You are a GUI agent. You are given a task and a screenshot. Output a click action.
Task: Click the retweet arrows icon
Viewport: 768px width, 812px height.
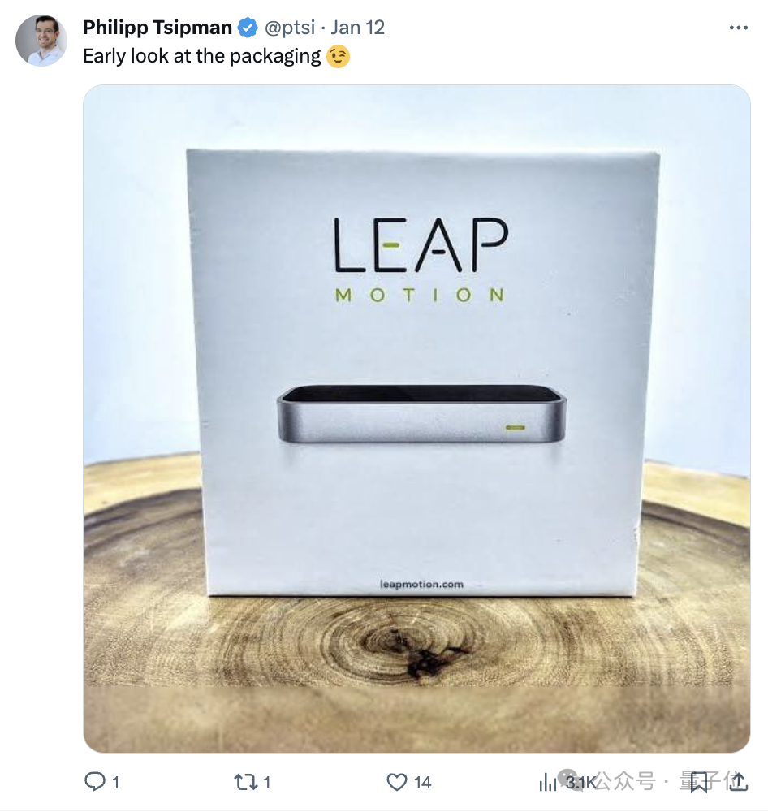point(244,782)
